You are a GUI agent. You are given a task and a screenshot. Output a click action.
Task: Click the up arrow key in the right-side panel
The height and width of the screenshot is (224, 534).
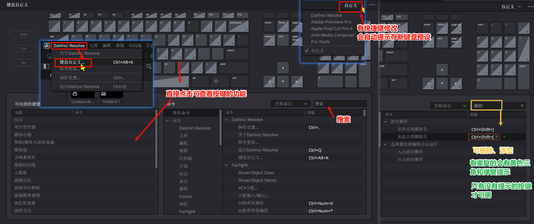(442, 70)
